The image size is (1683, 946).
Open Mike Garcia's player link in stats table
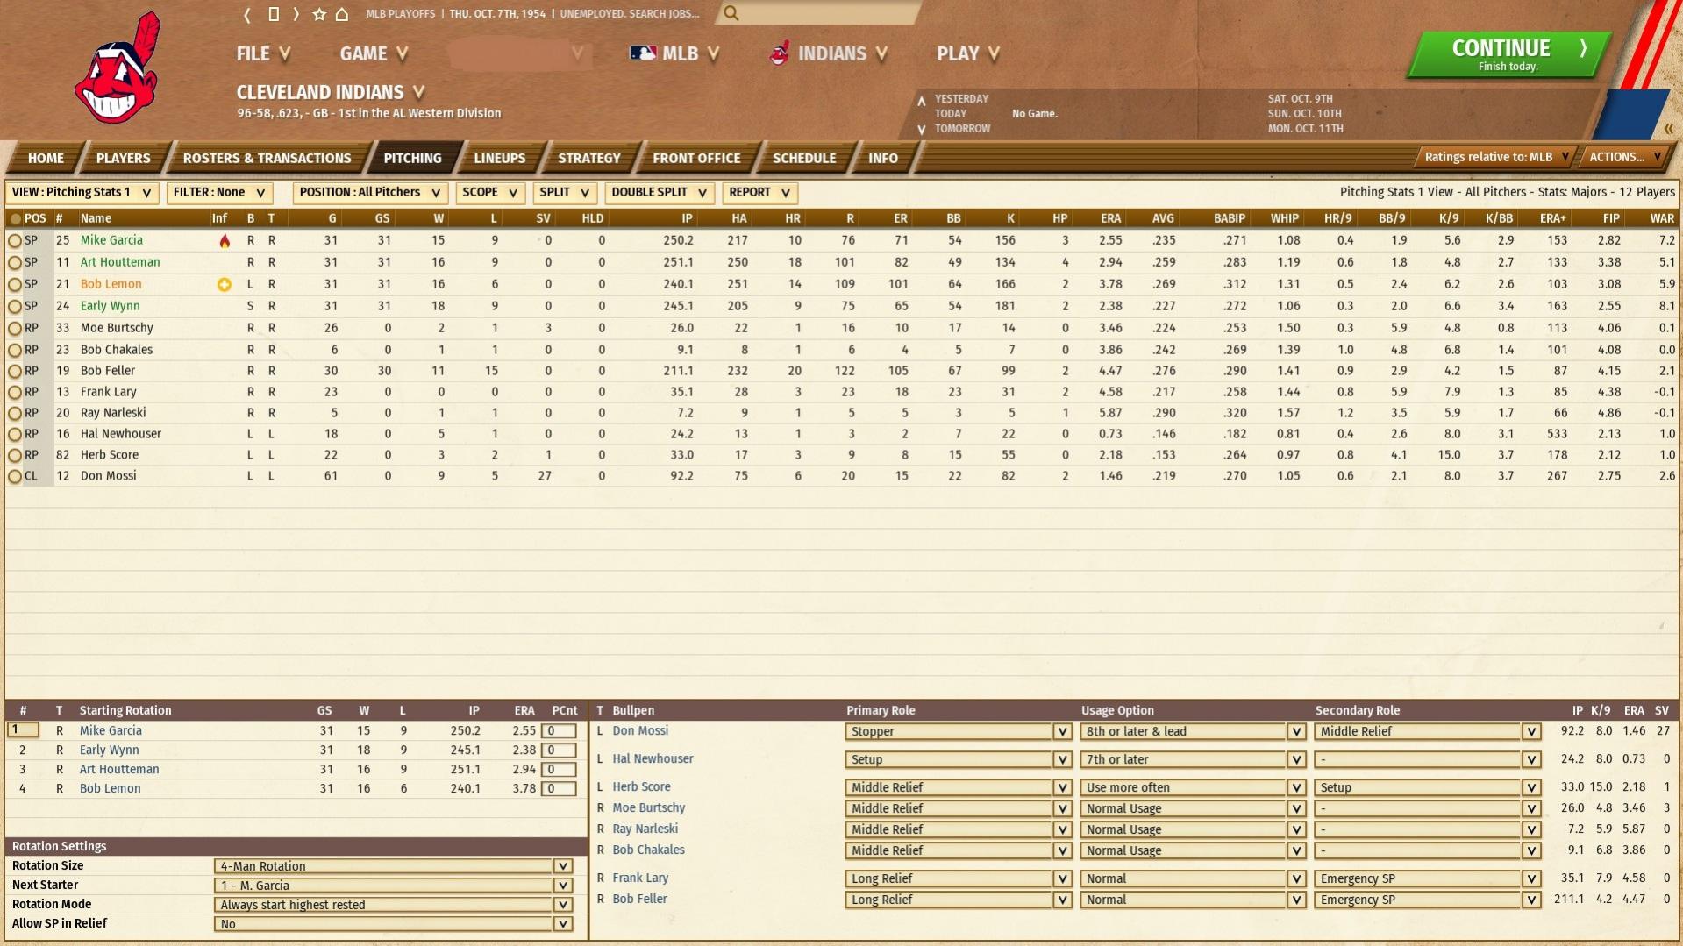point(111,240)
